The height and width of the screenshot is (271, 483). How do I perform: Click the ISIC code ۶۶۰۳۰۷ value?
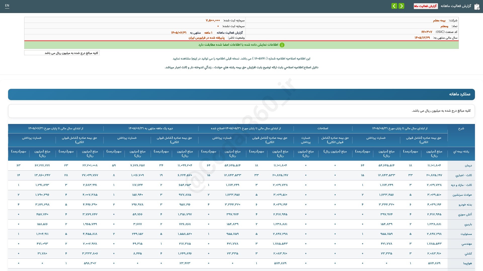427,32
